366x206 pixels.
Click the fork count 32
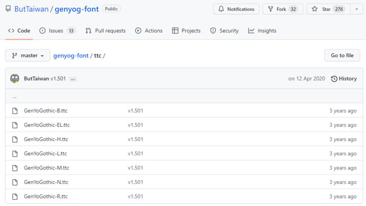pos(293,9)
